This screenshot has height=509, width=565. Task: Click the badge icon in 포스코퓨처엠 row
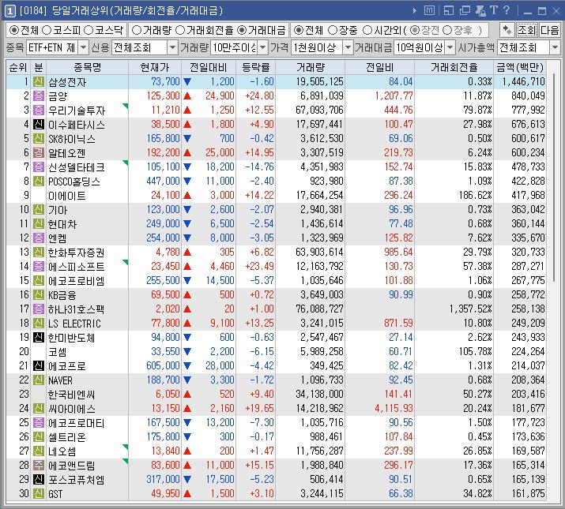click(x=39, y=479)
